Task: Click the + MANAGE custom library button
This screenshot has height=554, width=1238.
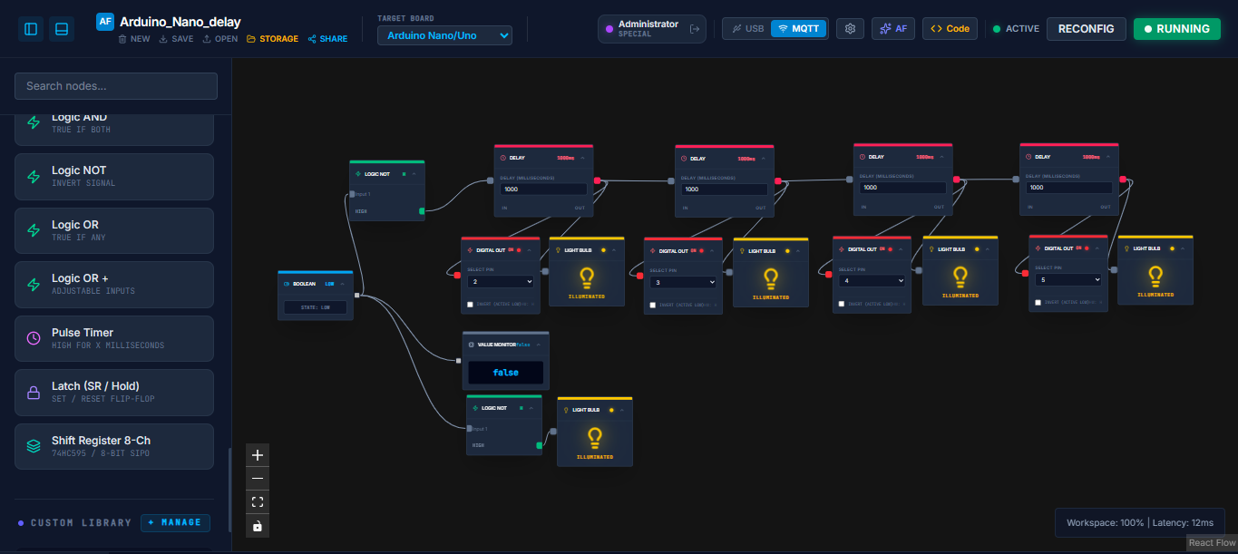Action: pyautogui.click(x=175, y=523)
